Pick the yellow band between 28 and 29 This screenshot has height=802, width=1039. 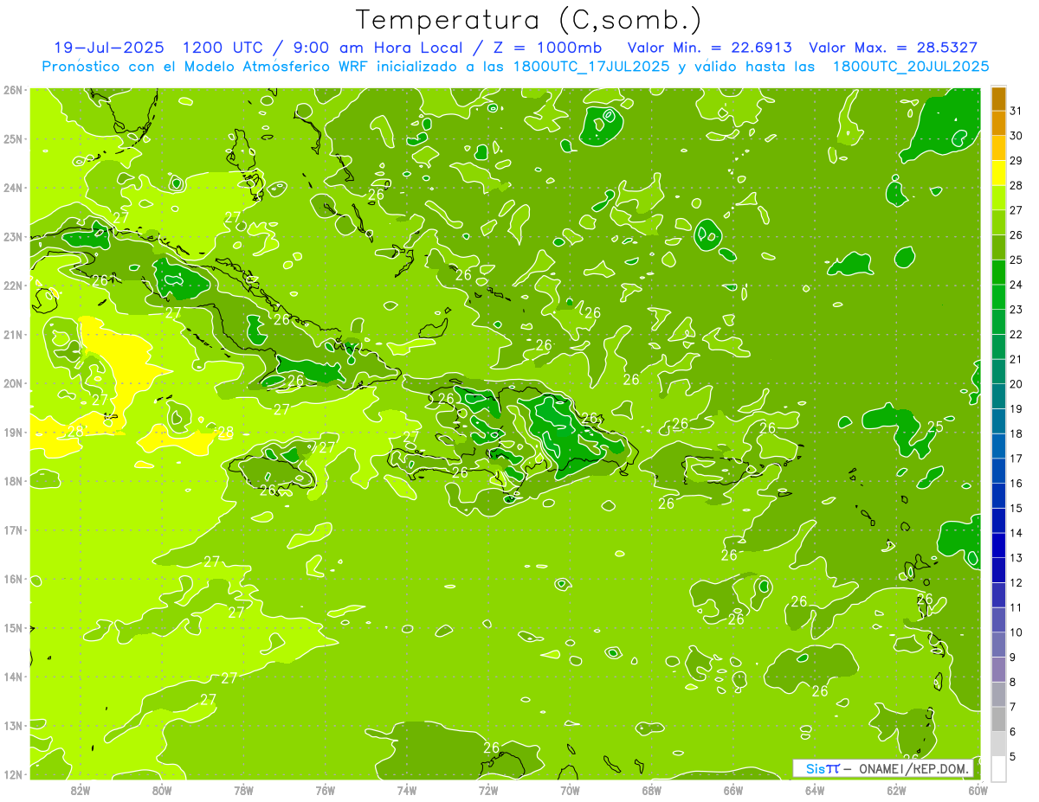pos(999,173)
